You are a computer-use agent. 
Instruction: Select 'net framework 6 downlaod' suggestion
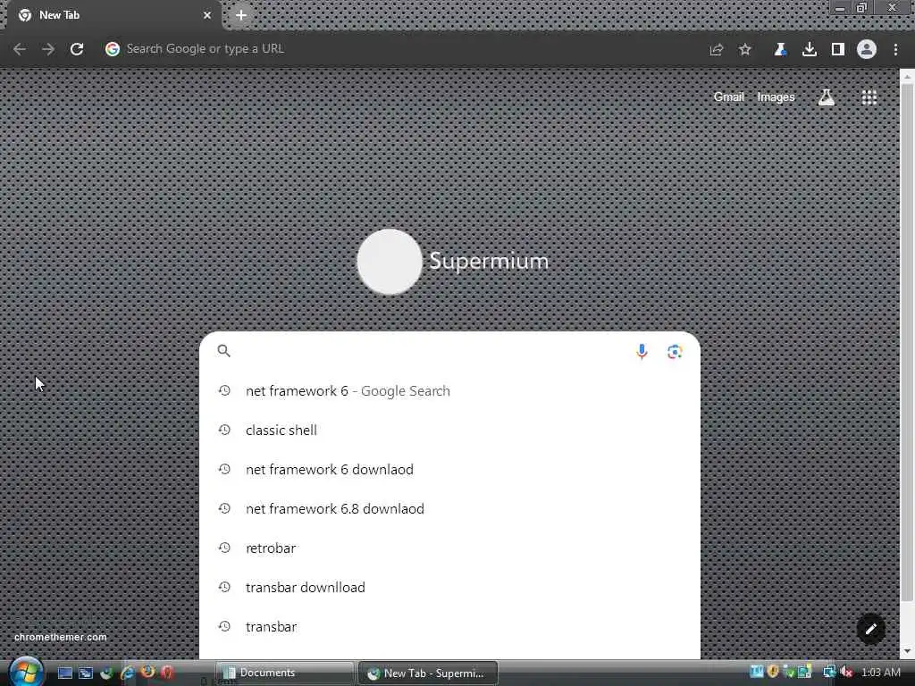point(449,470)
